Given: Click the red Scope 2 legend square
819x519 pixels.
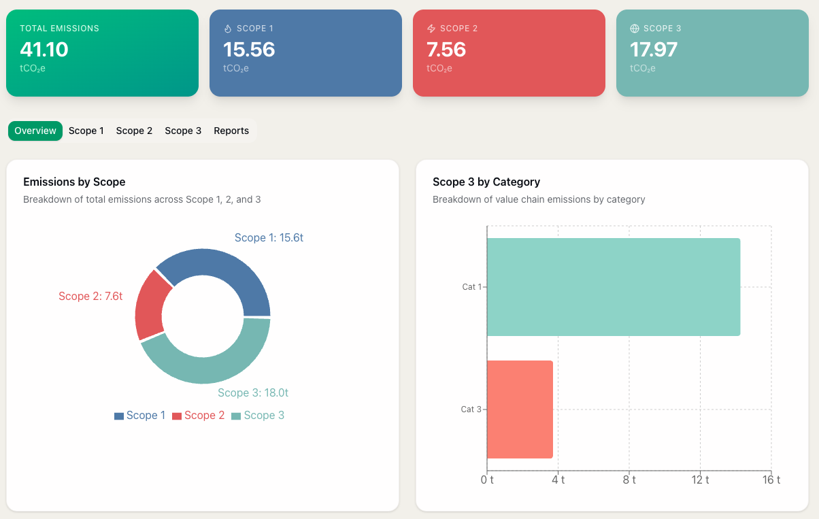Looking at the screenshot, I should pos(177,416).
